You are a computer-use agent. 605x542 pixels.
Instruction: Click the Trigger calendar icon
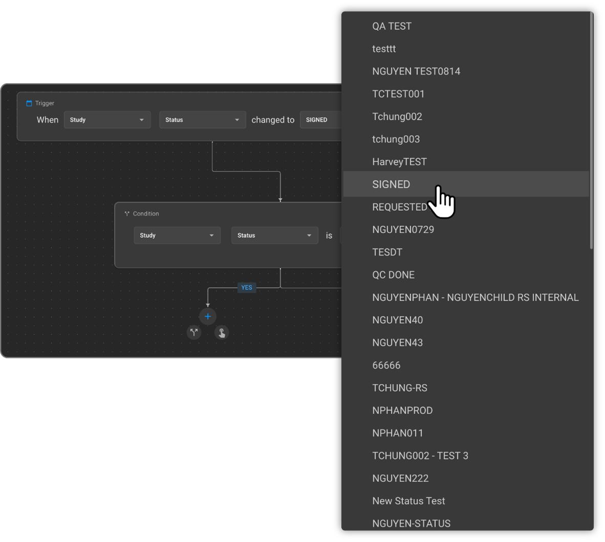[x=29, y=103]
